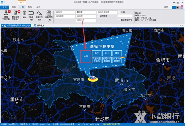
Task: Select the 完整矢量数据包 button
Action: pyautogui.click(x=97, y=60)
